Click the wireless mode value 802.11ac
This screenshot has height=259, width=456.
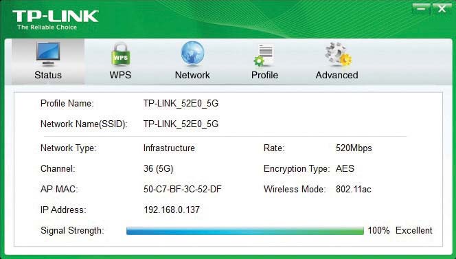(354, 189)
